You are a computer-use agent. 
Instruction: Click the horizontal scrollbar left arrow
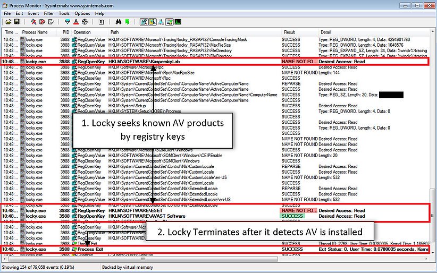(4, 259)
